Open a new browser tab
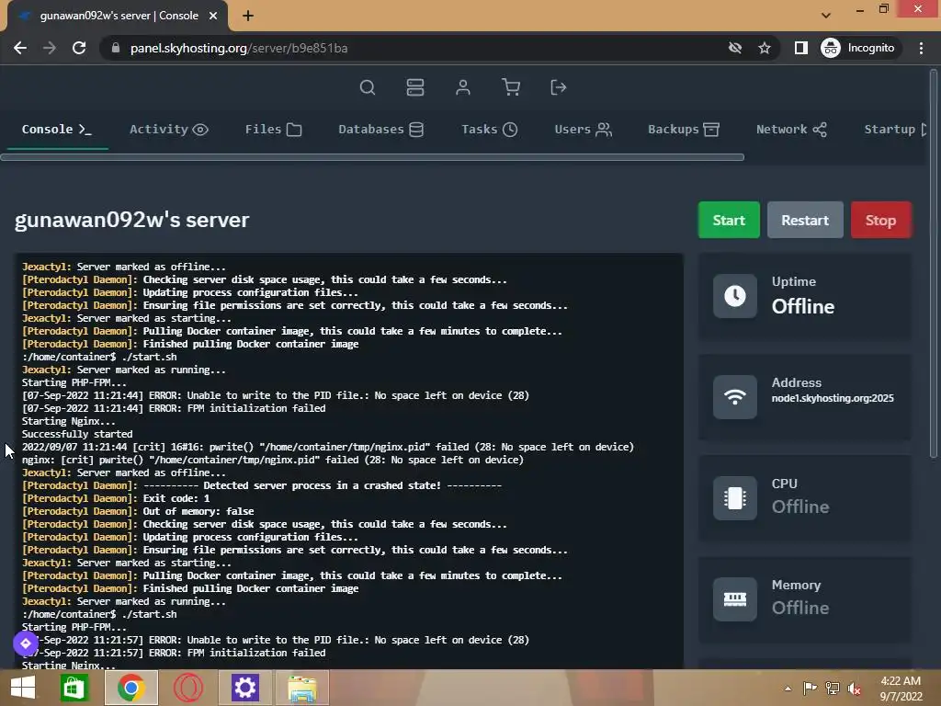941x706 pixels. click(248, 16)
